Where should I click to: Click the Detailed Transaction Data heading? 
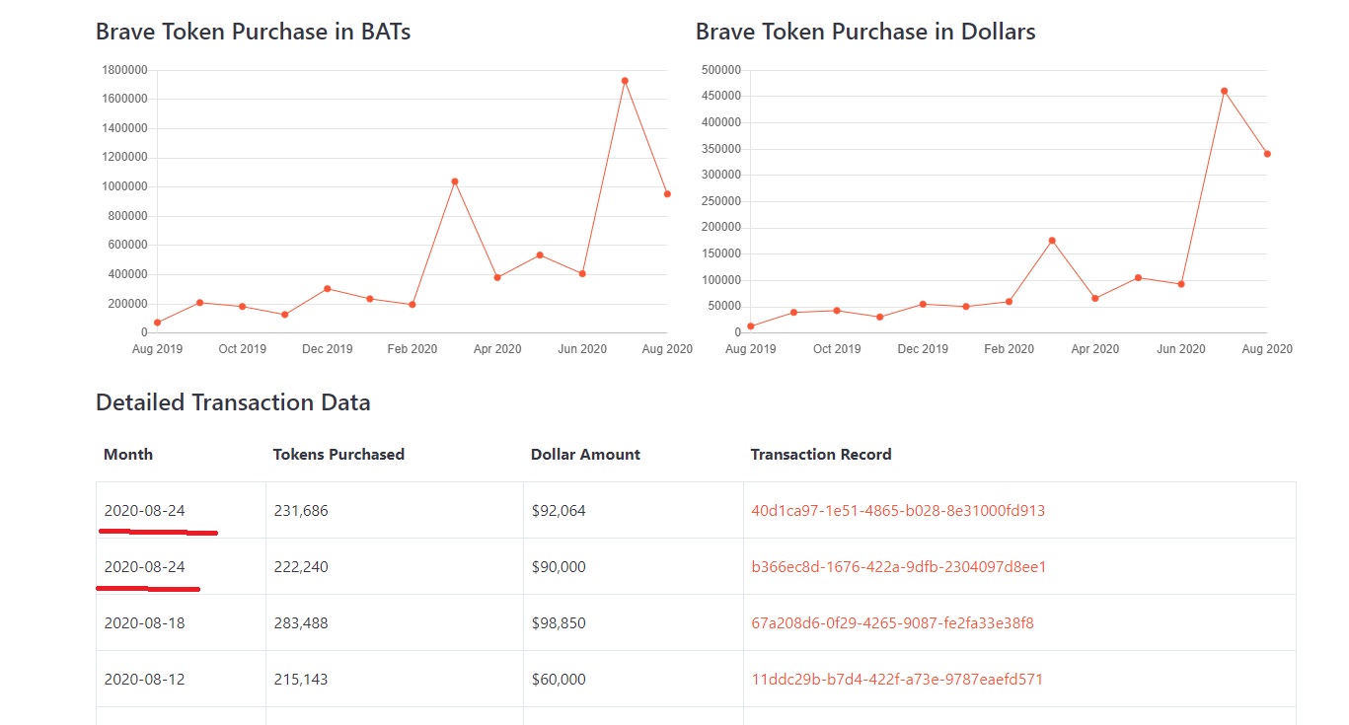pyautogui.click(x=233, y=402)
